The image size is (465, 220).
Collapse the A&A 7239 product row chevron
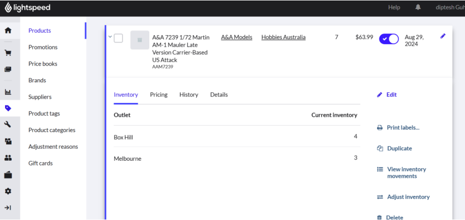[x=110, y=37]
